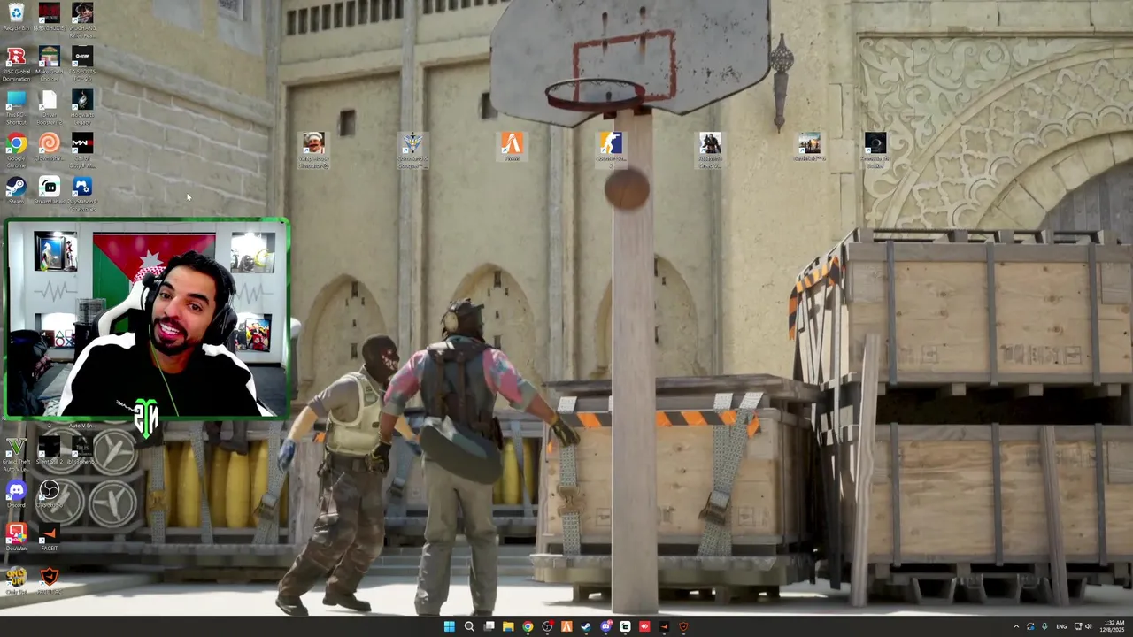This screenshot has height=637, width=1133.
Task: Launch Battlefield 6 desktop shortcut
Action: coord(809,147)
